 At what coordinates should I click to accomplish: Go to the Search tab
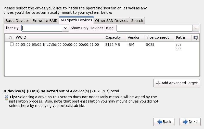137,21
